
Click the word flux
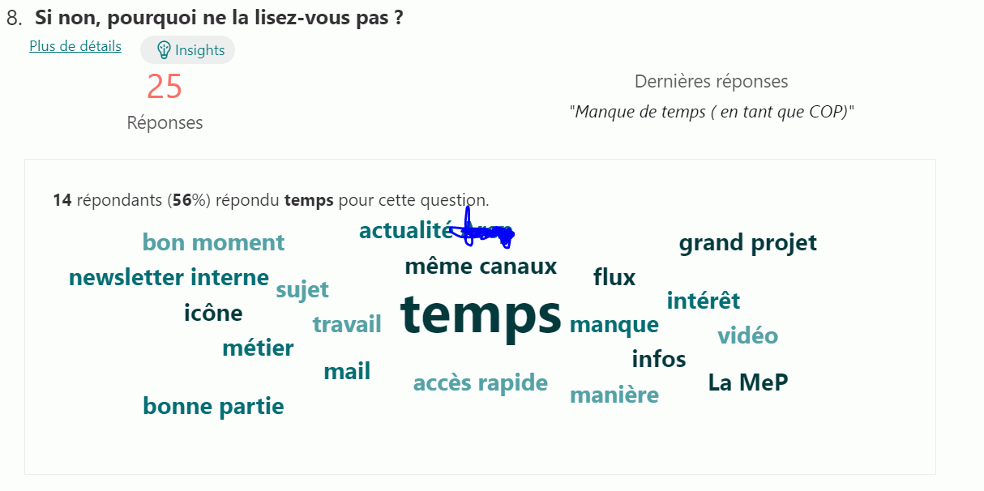[614, 277]
